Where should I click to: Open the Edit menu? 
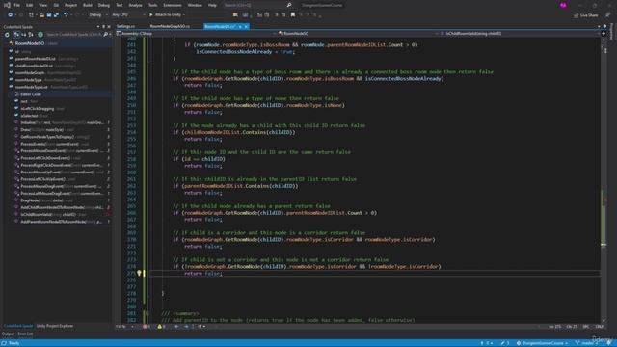(30, 5)
